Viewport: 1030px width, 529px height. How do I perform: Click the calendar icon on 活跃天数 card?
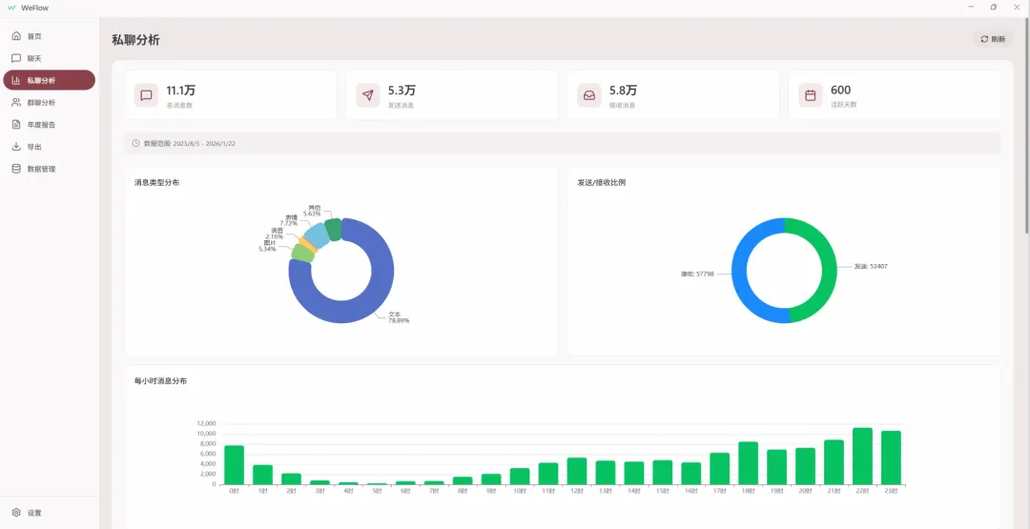pos(811,95)
